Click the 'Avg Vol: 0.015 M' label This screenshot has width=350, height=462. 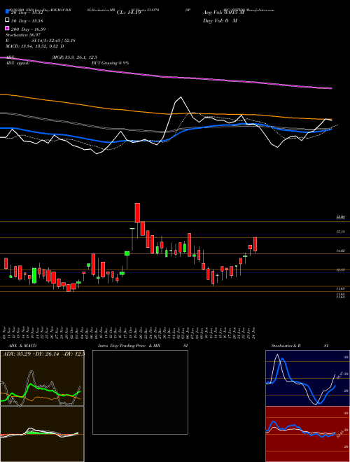click(223, 13)
